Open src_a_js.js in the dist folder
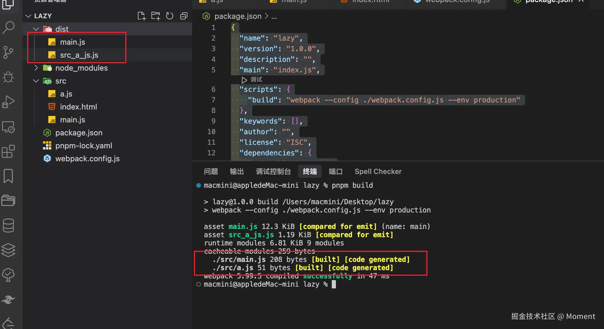The height and width of the screenshot is (329, 604). pos(79,55)
